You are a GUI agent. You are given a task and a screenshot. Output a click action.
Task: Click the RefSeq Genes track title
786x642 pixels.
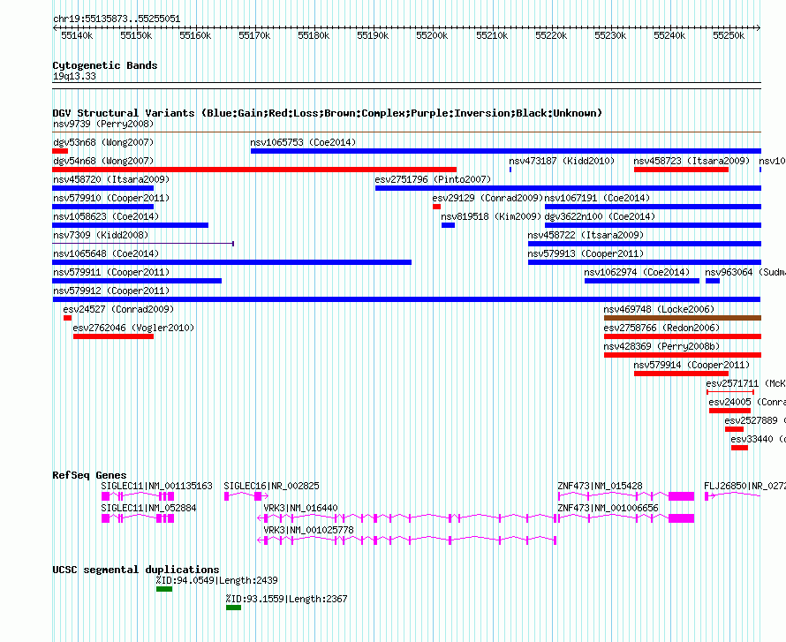[x=89, y=475]
